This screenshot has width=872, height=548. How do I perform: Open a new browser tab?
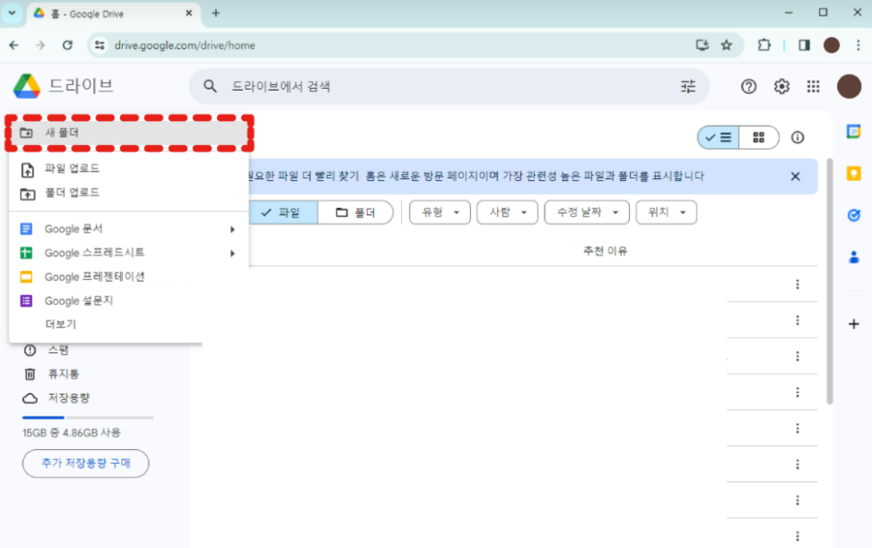pyautogui.click(x=216, y=13)
